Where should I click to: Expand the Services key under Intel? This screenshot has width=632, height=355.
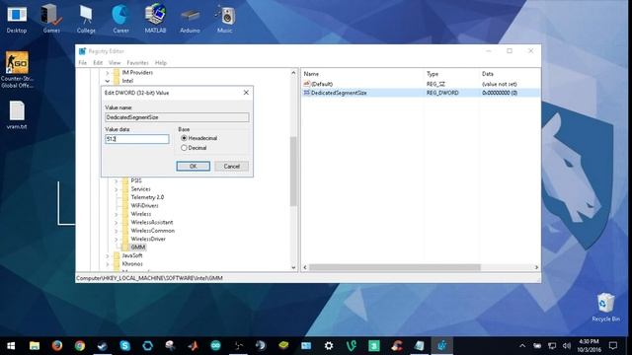coord(117,189)
